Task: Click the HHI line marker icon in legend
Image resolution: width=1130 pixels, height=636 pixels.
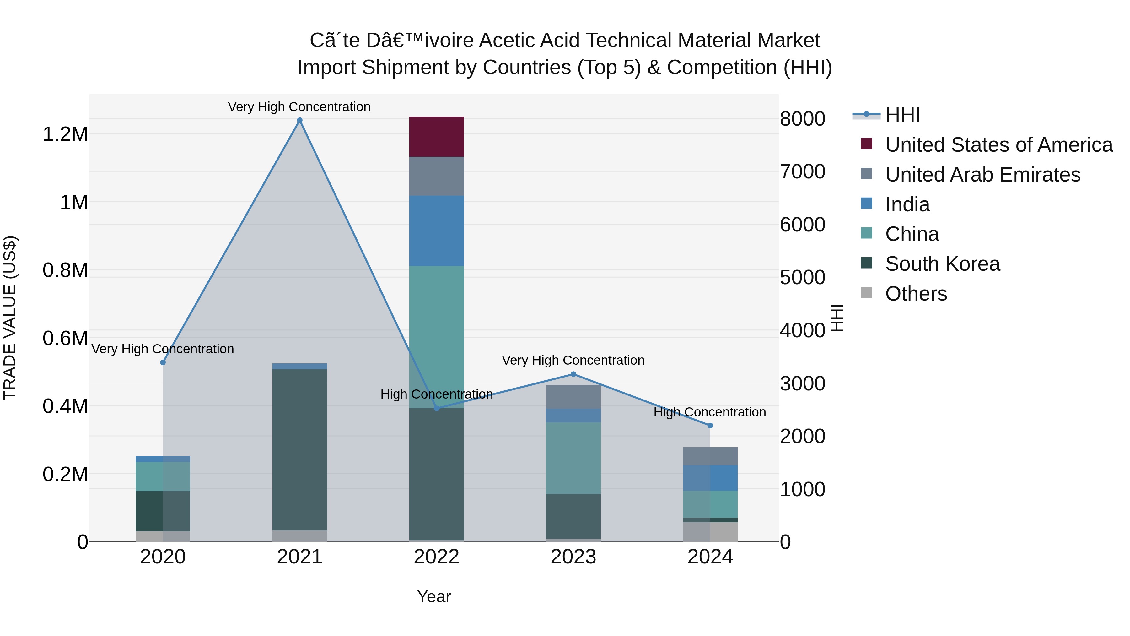Action: click(866, 115)
